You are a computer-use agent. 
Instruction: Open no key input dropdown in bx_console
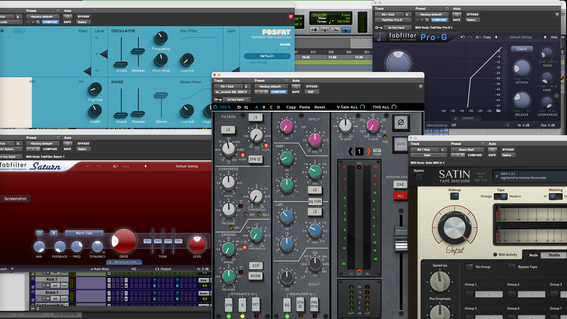point(237,100)
